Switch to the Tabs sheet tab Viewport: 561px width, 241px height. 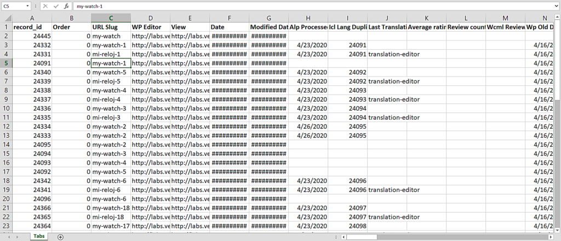pos(38,237)
